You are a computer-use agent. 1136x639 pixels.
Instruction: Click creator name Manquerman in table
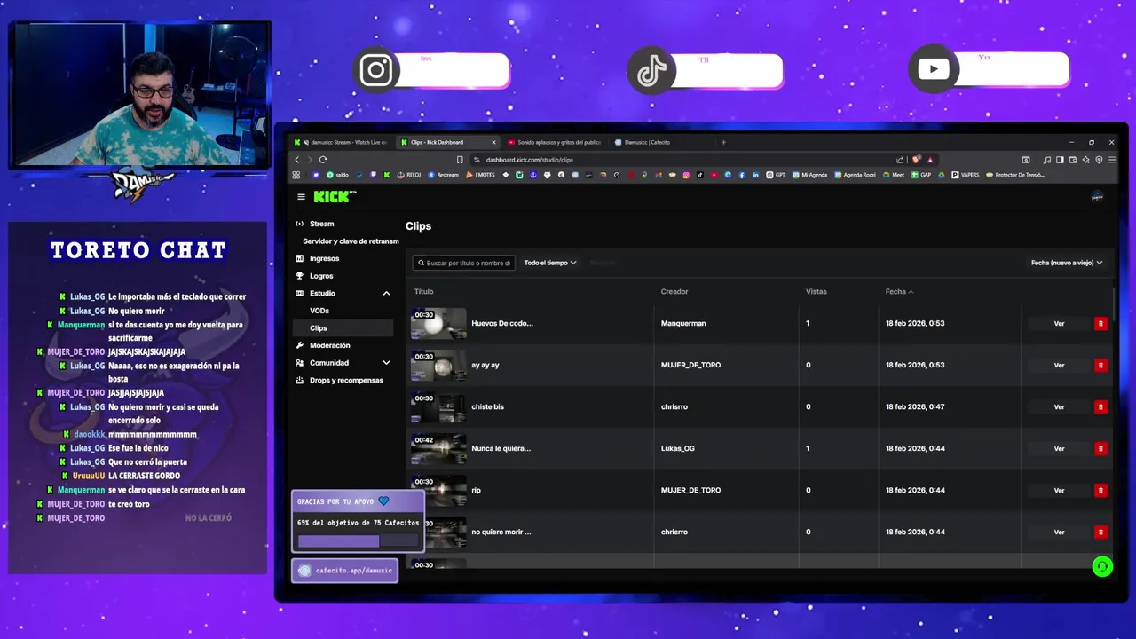(683, 323)
